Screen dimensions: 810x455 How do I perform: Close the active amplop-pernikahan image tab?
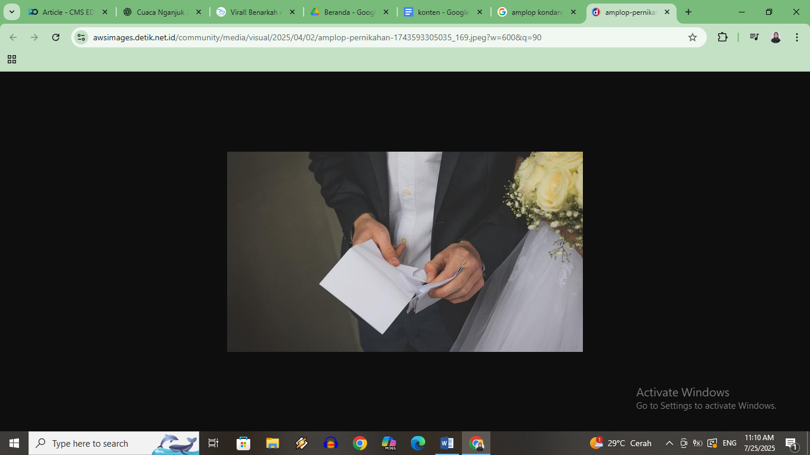pos(667,12)
